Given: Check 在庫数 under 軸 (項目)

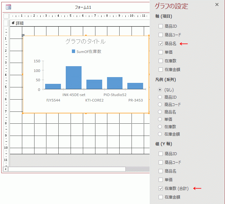Looking at the screenshot, I should [x=161, y=61].
